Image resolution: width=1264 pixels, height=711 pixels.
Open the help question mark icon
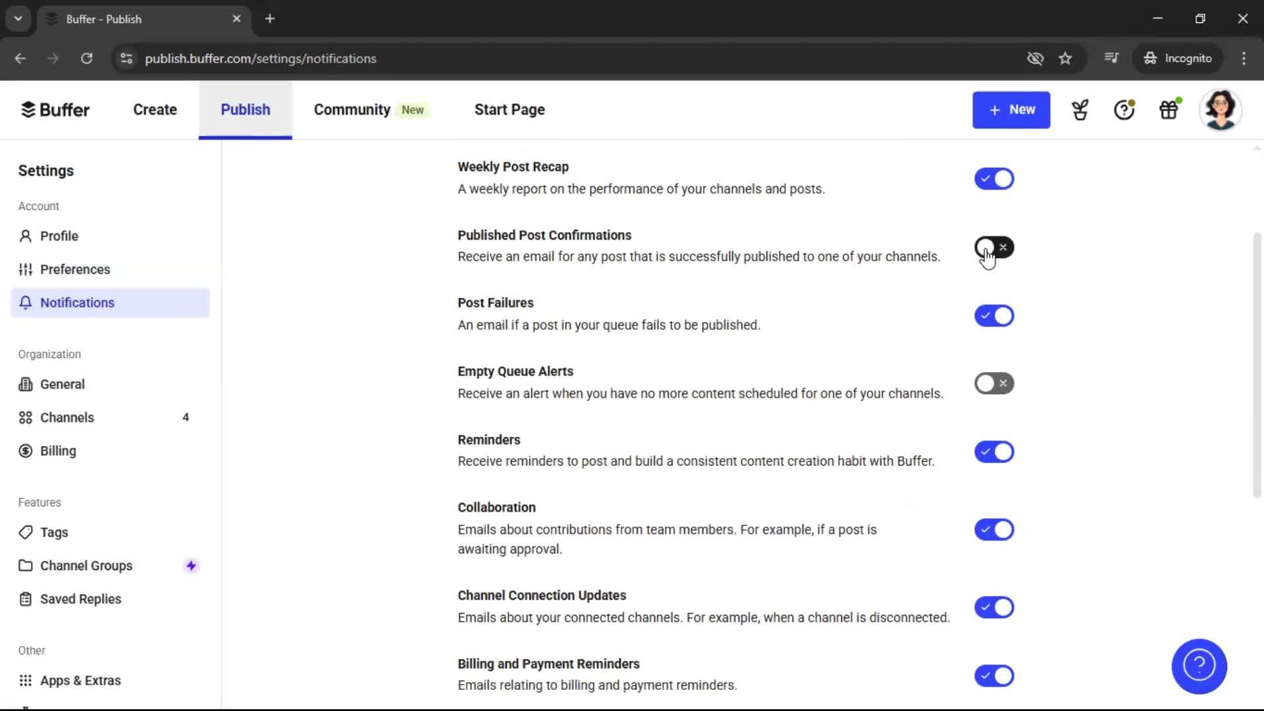pyautogui.click(x=1123, y=110)
